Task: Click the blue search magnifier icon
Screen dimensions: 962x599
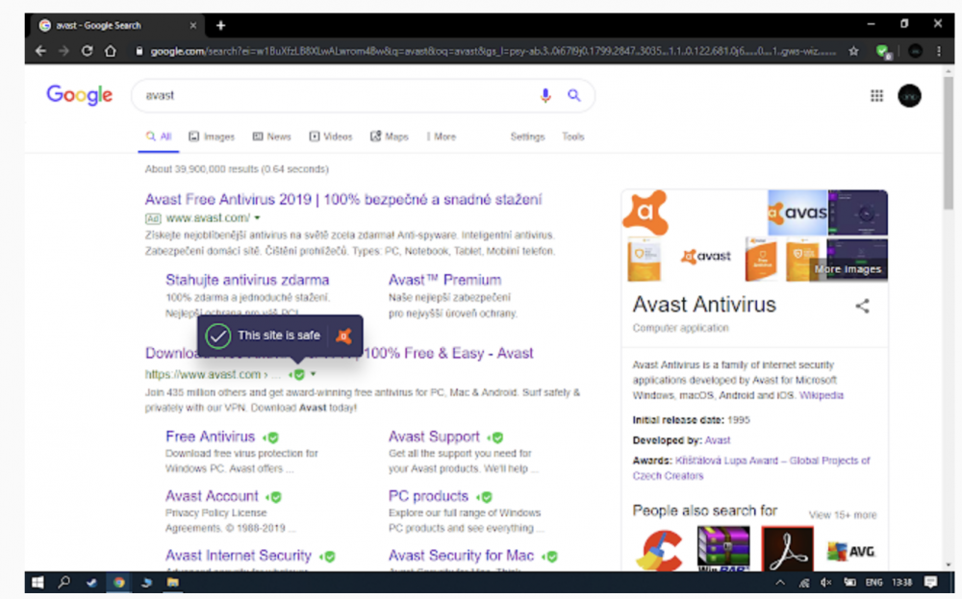Action: tap(573, 95)
